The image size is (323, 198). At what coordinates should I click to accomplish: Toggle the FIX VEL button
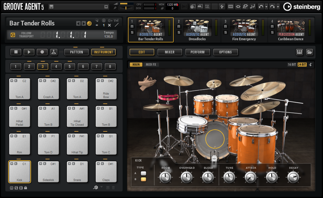[x=207, y=7]
